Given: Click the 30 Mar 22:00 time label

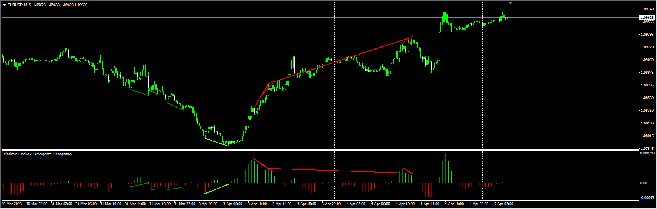Looking at the screenshot, I should [x=37, y=204].
